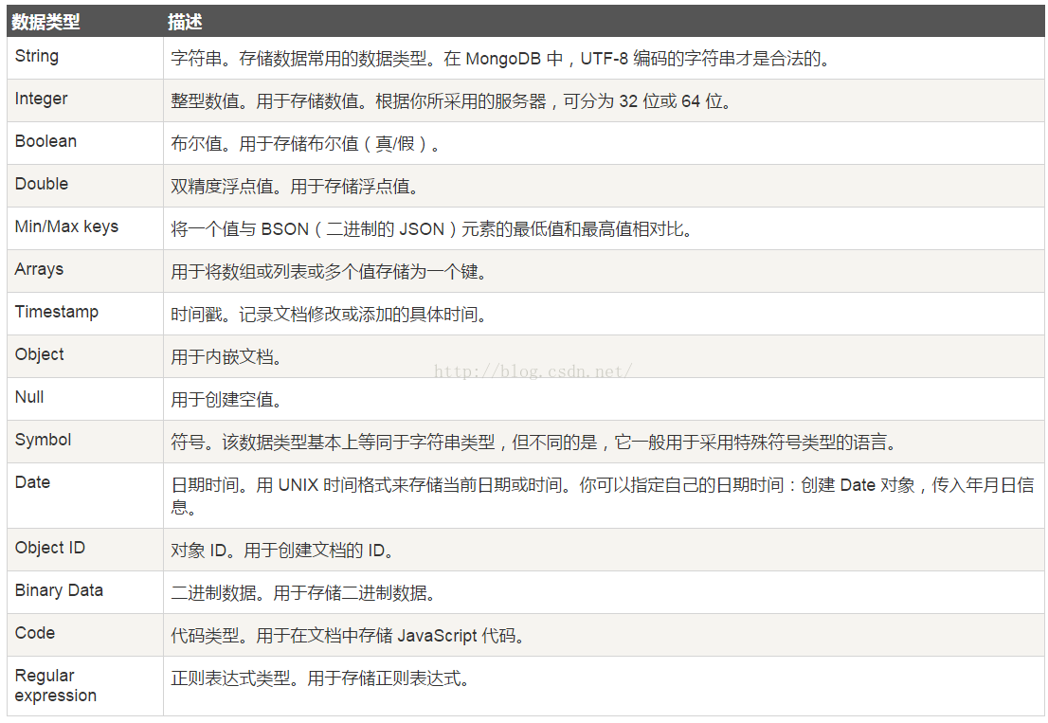The image size is (1048, 723).
Task: Select the Min/Max keys cell
Action: (85, 228)
